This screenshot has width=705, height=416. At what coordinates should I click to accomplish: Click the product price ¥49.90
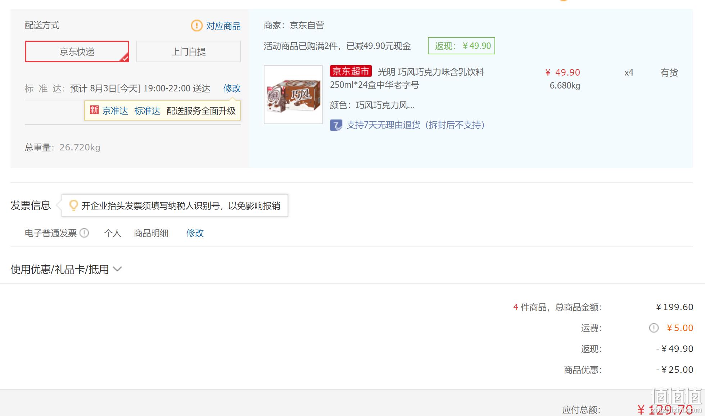(562, 72)
